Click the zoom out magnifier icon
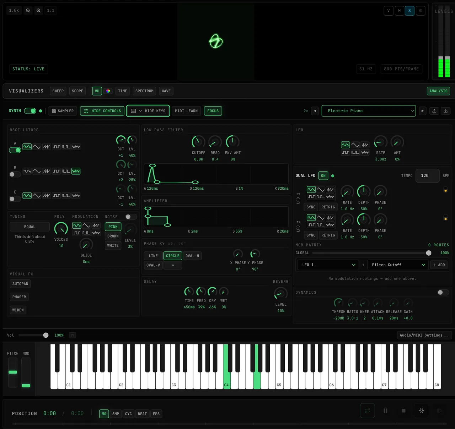 28,11
